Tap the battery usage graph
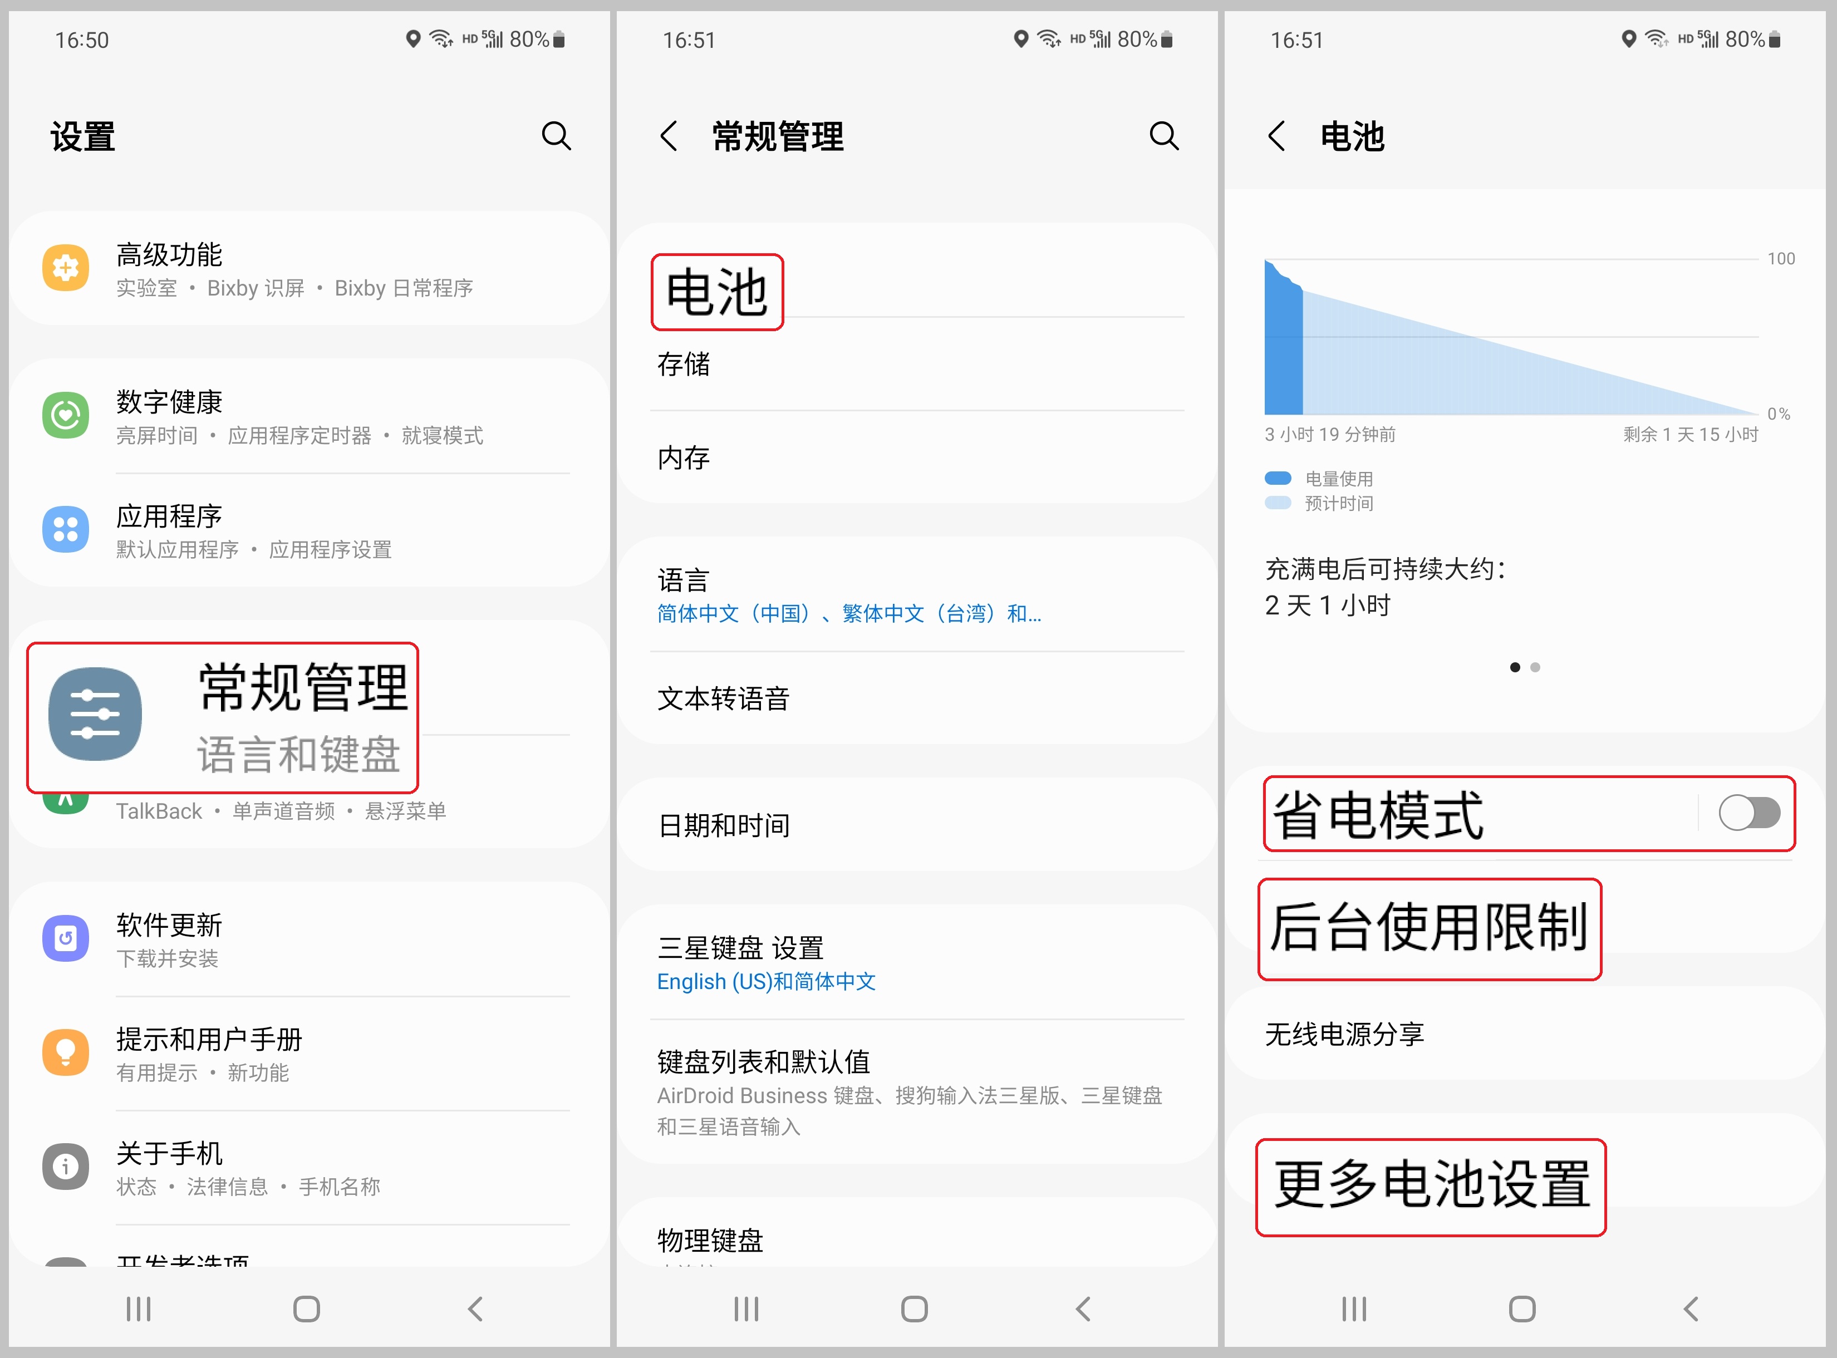Viewport: 1837px width, 1358px height. click(x=1511, y=337)
